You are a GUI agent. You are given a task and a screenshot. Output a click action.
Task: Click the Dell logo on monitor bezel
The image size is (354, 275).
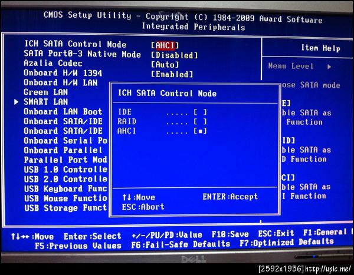[194, 259]
